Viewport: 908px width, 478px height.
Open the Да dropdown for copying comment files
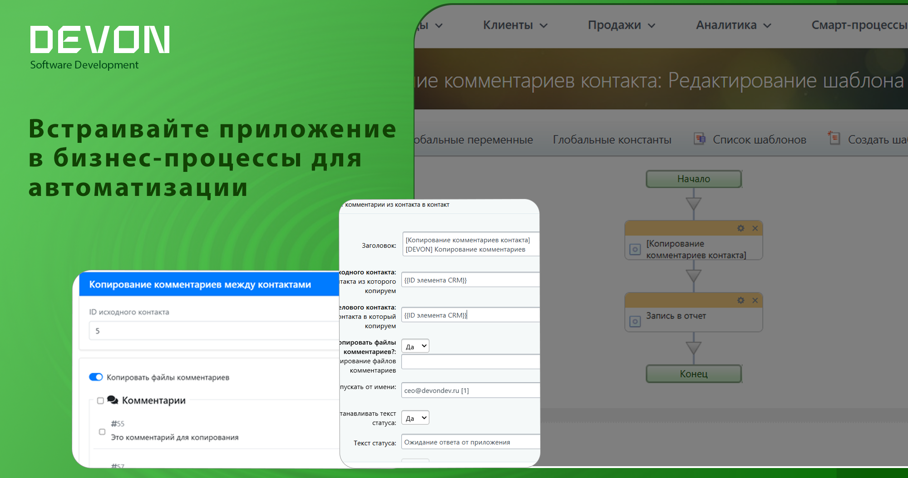(415, 346)
